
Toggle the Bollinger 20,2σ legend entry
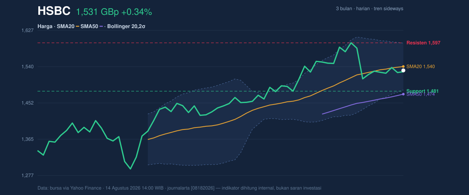point(126,27)
